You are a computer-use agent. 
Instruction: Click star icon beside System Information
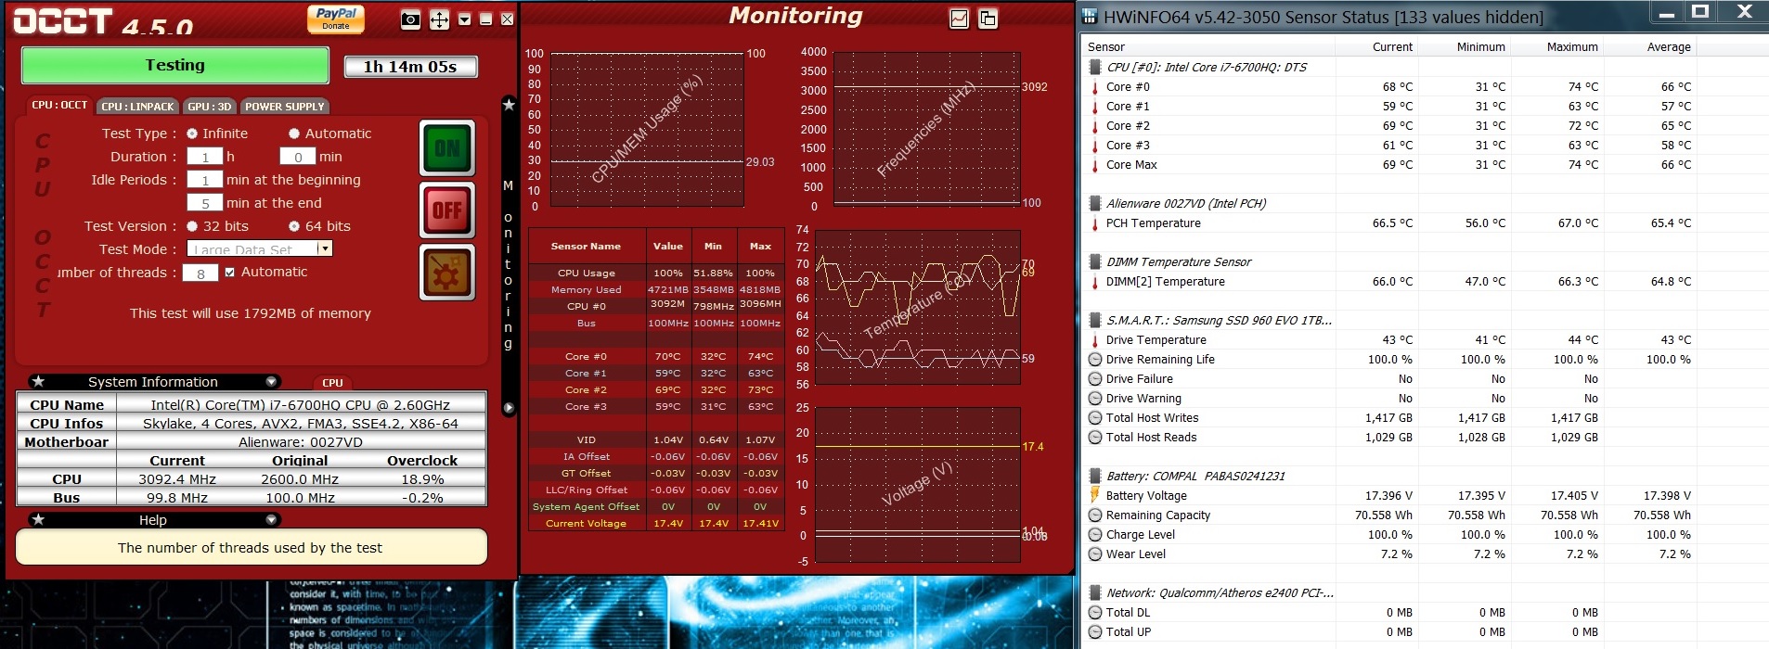coord(38,382)
